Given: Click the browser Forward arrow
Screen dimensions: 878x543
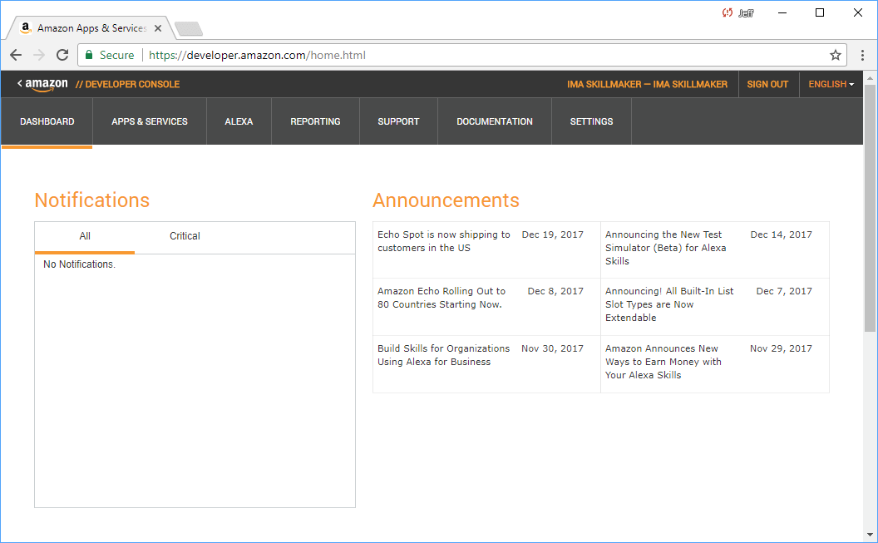Looking at the screenshot, I should click(x=38, y=55).
